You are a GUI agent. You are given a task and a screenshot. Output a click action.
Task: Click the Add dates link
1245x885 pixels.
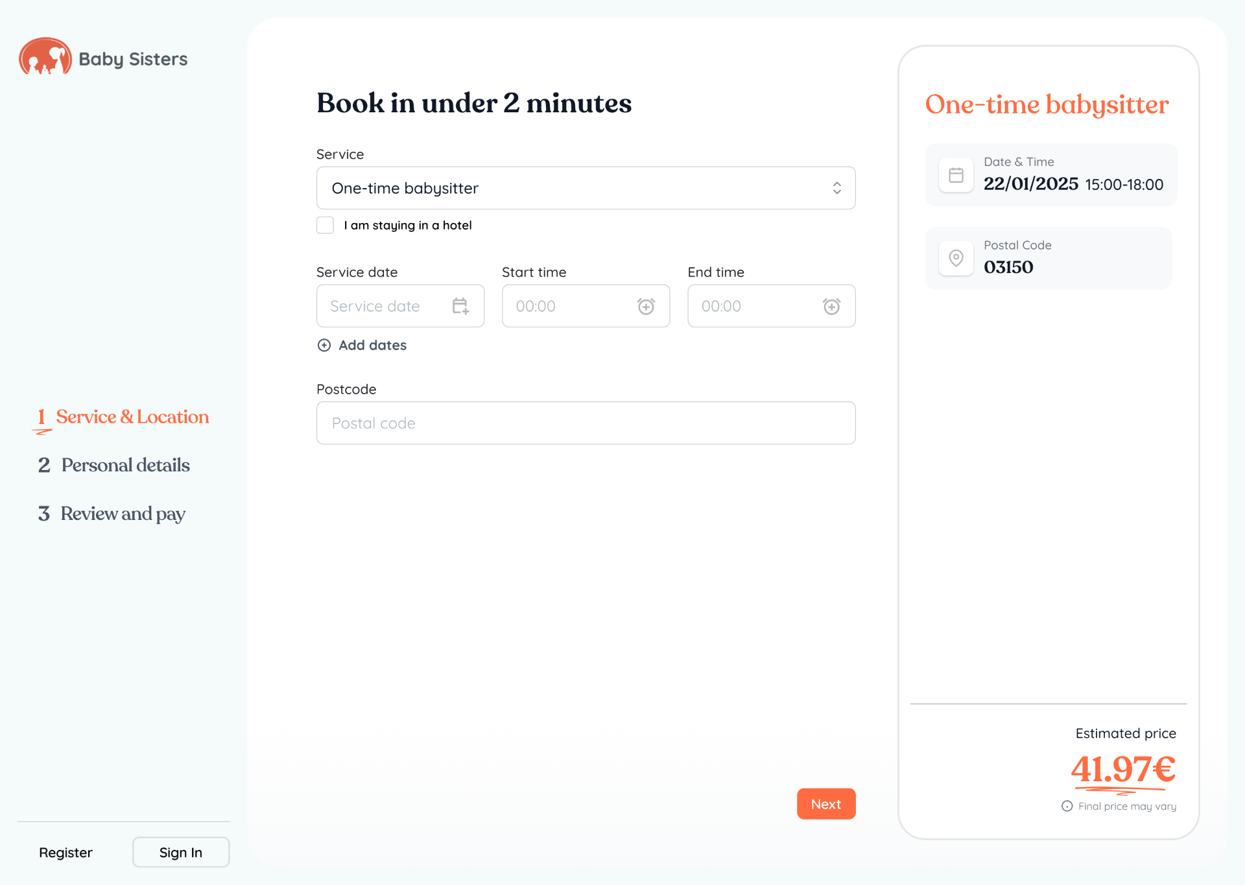click(x=372, y=345)
